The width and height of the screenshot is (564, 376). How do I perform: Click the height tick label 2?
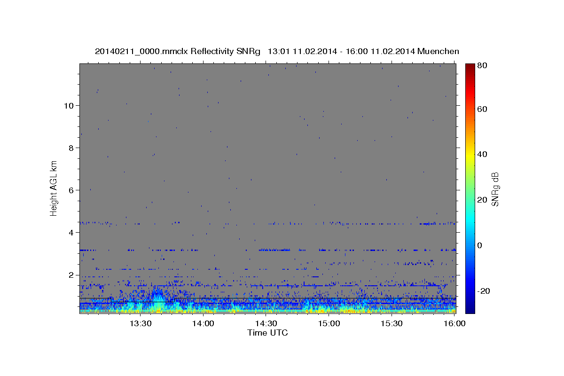(x=71, y=275)
